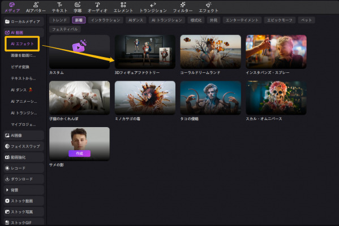The image size is (339, 226).
Task: Open the 3Dフィギュアファクトリー effect thumbnail
Action: [145, 52]
